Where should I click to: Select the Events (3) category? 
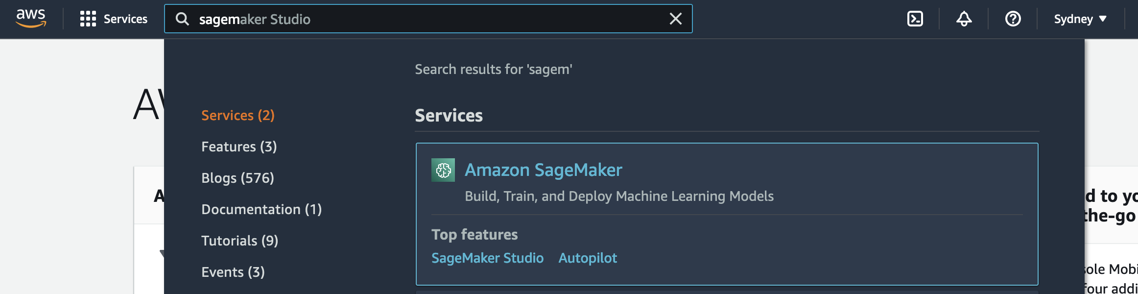(233, 272)
